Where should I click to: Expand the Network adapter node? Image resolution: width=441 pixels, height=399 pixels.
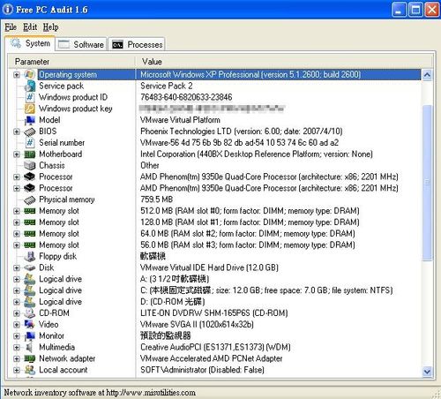[17, 358]
